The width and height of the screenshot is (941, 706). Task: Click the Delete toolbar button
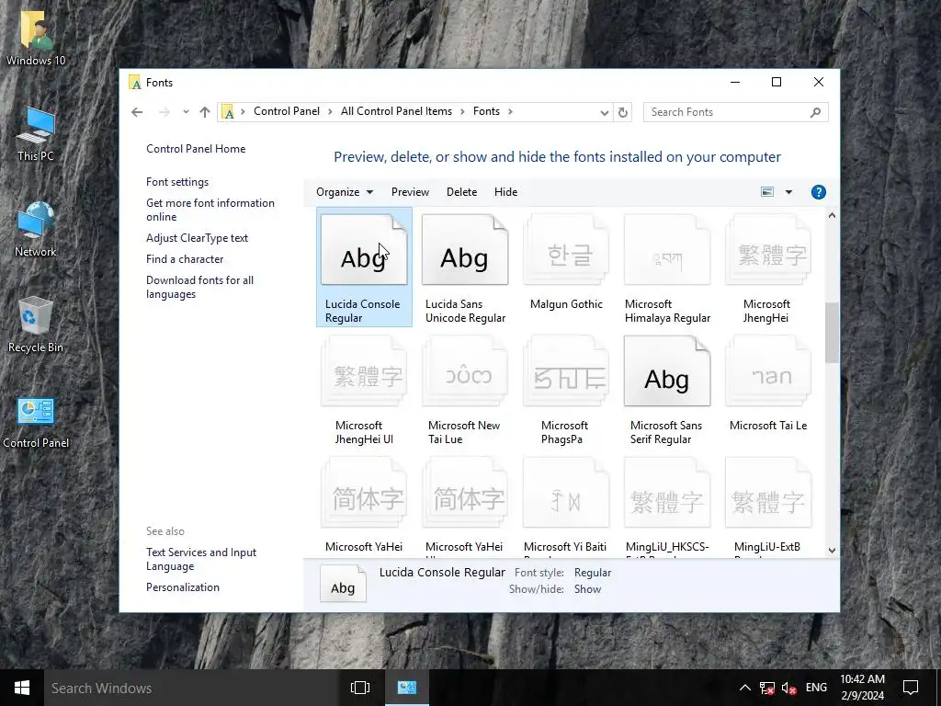(x=461, y=192)
